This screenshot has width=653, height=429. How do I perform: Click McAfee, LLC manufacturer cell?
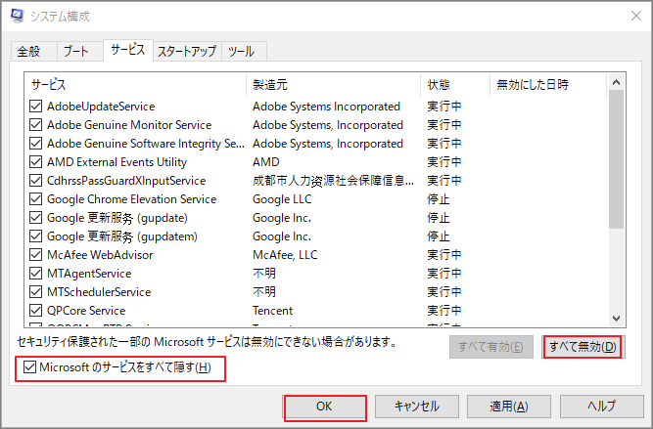[285, 255]
